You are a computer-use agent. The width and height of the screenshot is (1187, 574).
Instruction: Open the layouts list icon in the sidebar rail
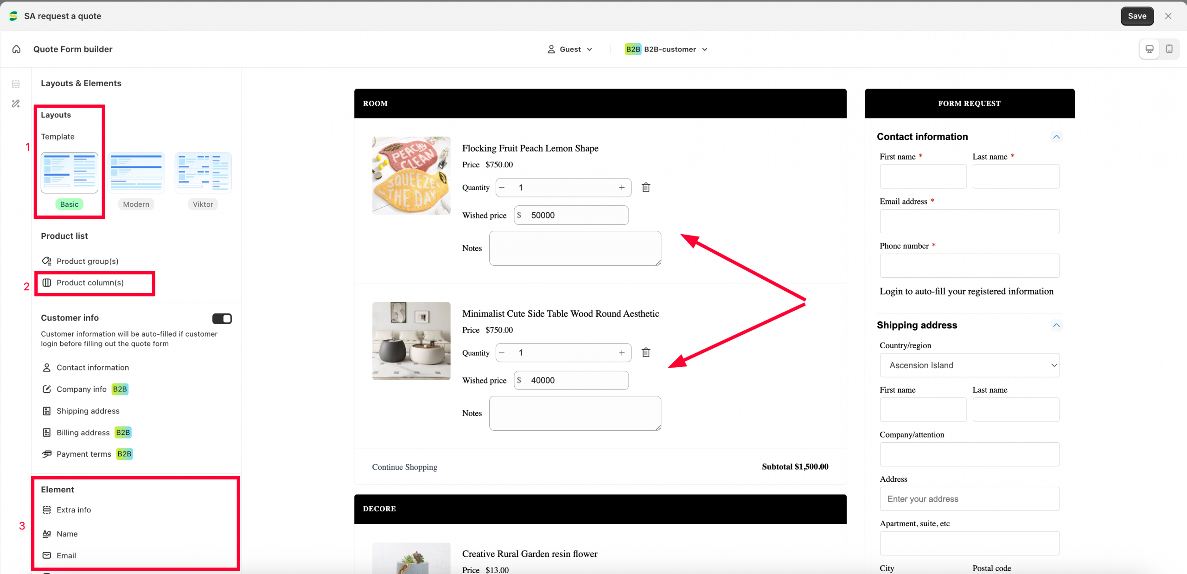(x=16, y=84)
